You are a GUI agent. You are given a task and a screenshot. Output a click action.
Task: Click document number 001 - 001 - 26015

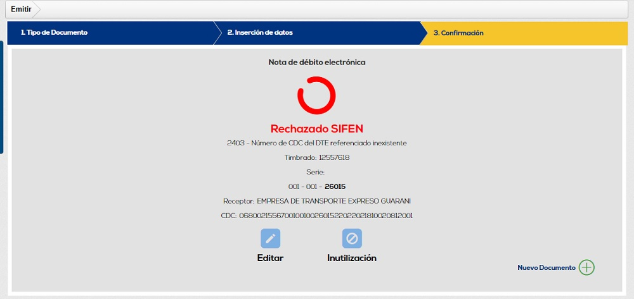tap(316, 186)
